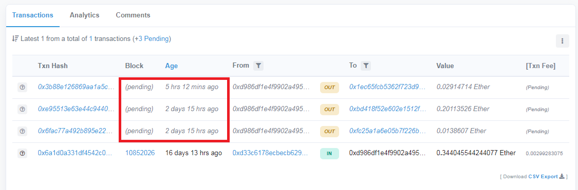Open the To column filter
Viewport: 578px width, 190px height.
[366, 66]
